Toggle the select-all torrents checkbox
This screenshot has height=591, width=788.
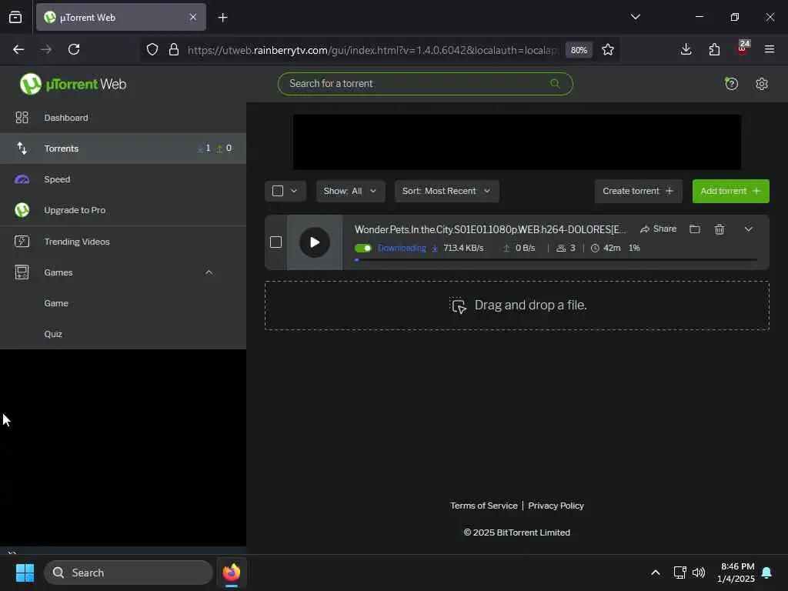(277, 191)
